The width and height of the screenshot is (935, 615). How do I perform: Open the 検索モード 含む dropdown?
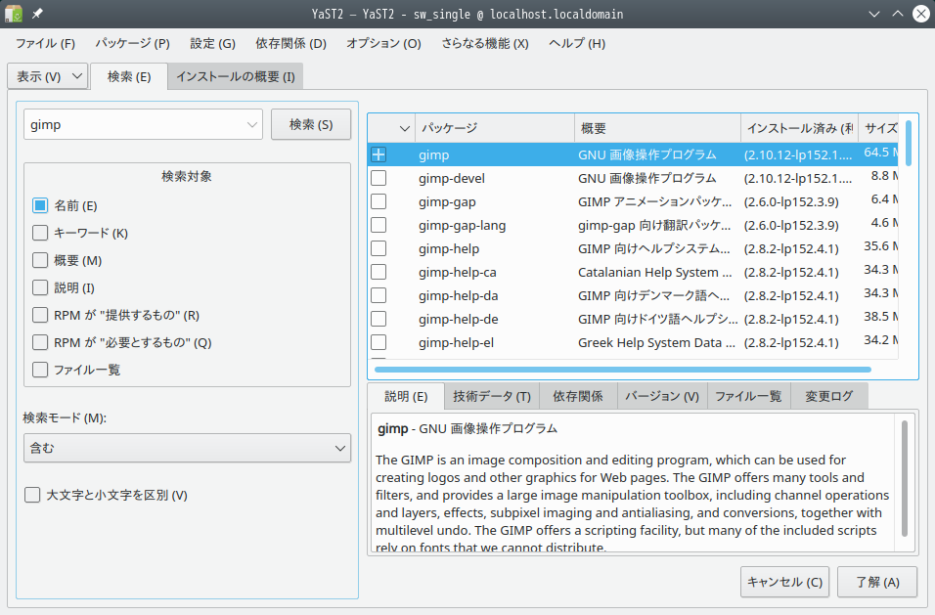point(187,448)
